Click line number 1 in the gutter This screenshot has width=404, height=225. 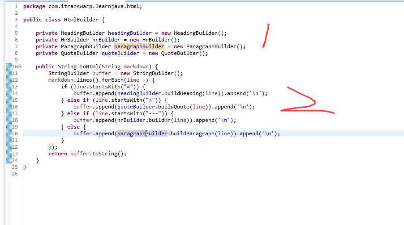click(x=16, y=6)
